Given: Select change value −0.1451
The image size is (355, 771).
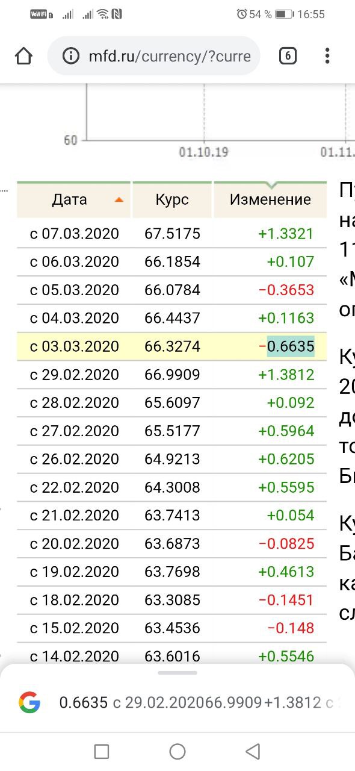Looking at the screenshot, I should [286, 600].
